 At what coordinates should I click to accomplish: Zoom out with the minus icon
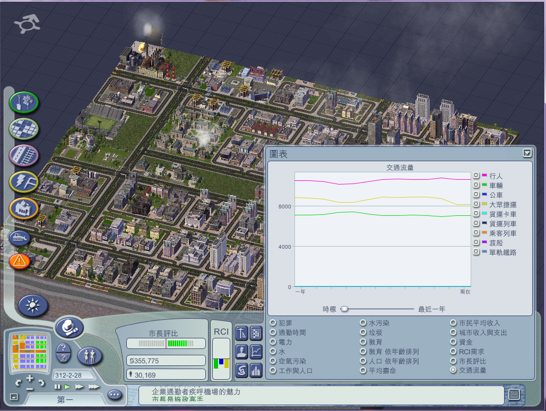(x=30, y=389)
